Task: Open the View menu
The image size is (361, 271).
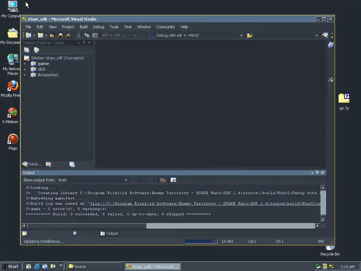Action: tap(53, 27)
